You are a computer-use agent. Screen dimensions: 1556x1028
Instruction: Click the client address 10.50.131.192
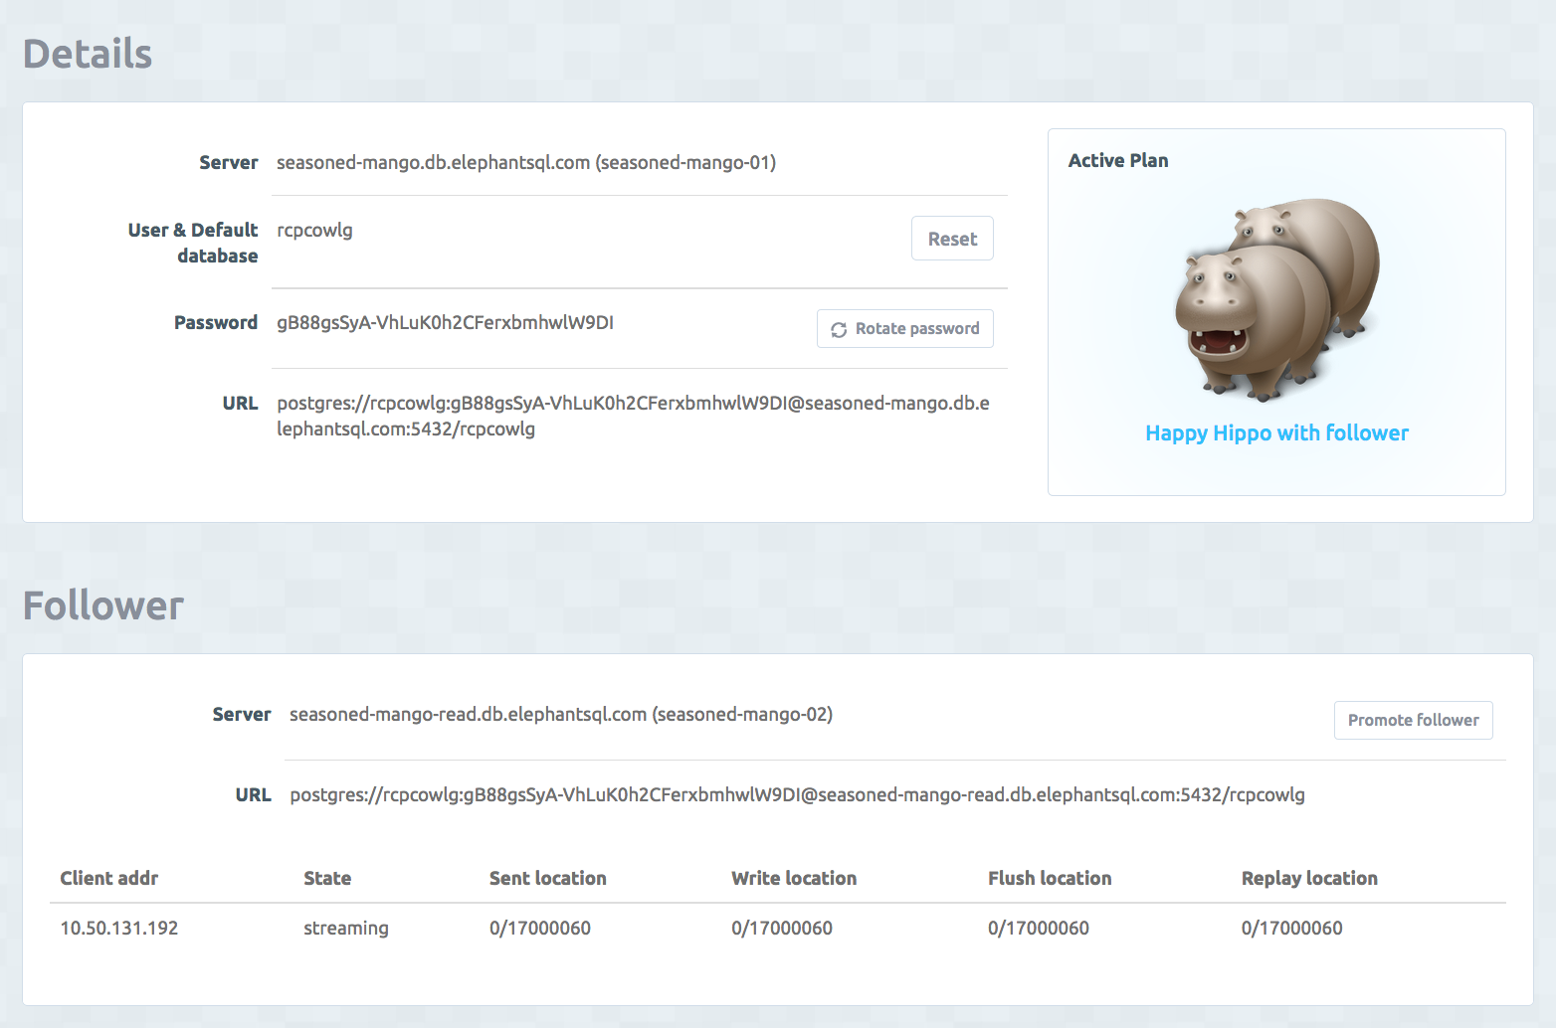tap(119, 929)
